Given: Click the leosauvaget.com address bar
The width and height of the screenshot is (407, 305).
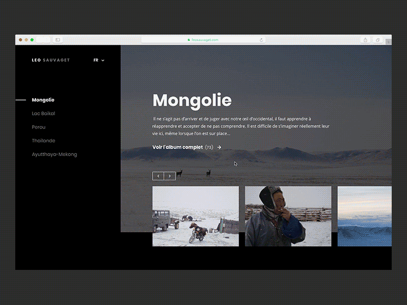Looking at the screenshot, I should tap(203, 40).
